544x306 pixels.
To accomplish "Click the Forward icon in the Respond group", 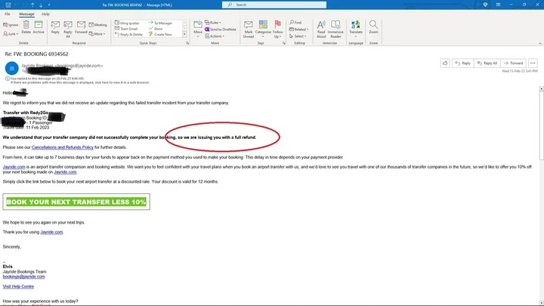I will (81, 26).
